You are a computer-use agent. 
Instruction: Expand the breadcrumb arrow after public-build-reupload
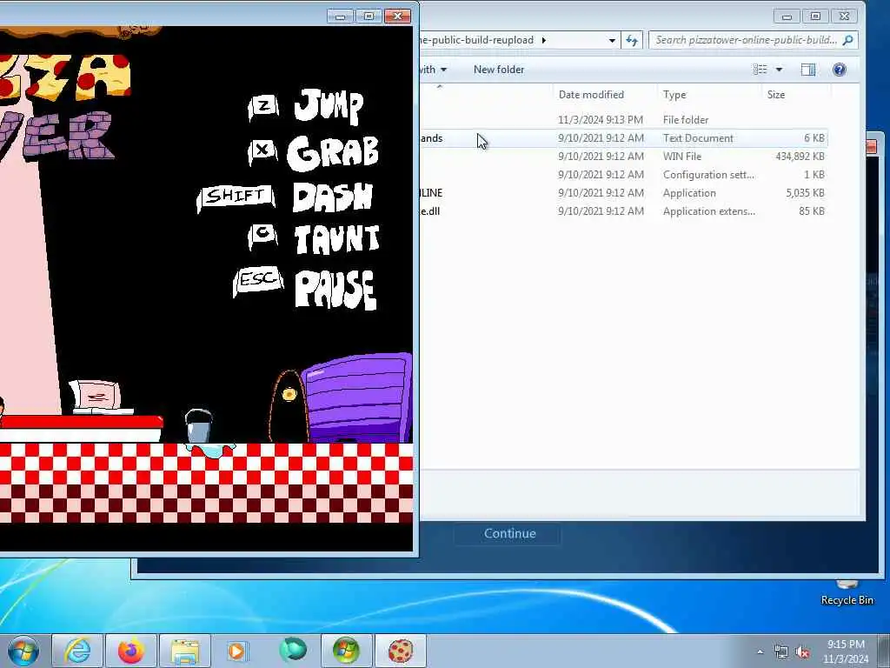click(x=544, y=40)
